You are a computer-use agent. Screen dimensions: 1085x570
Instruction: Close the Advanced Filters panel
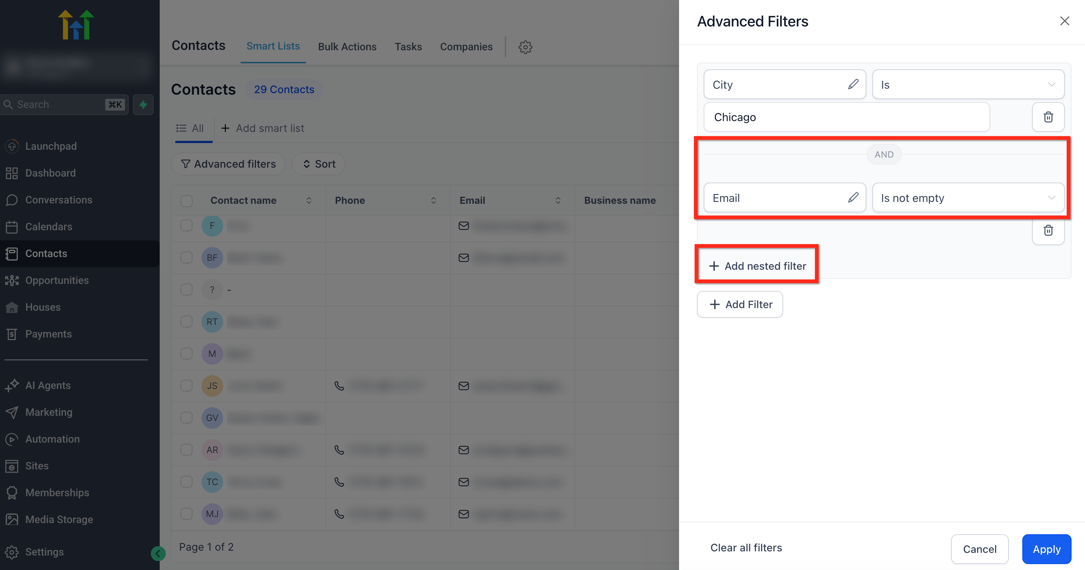click(1064, 21)
